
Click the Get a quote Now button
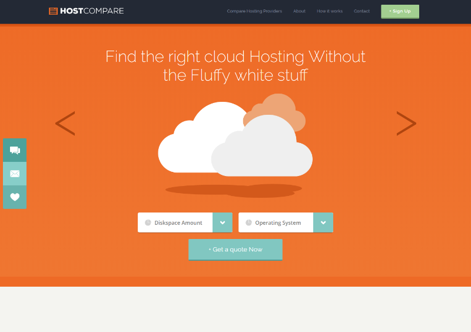pyautogui.click(x=235, y=250)
